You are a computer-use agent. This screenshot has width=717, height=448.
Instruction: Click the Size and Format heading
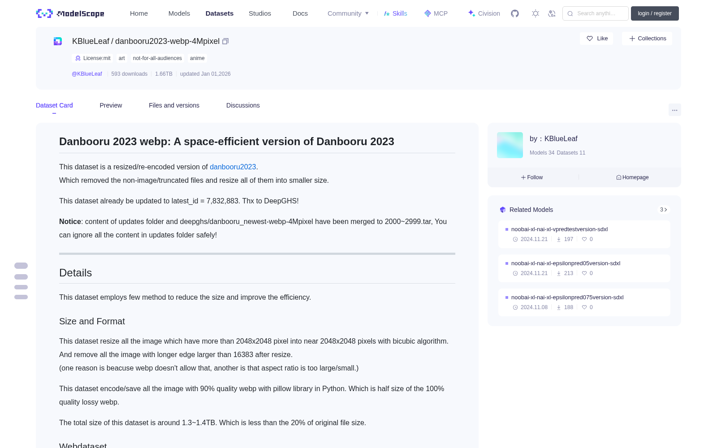click(x=92, y=321)
